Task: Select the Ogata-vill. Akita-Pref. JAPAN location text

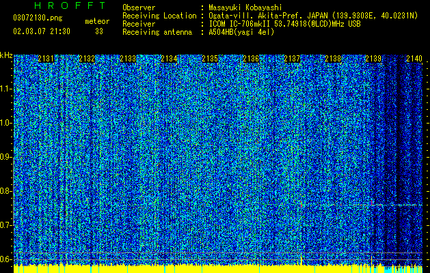Action: click(313, 16)
